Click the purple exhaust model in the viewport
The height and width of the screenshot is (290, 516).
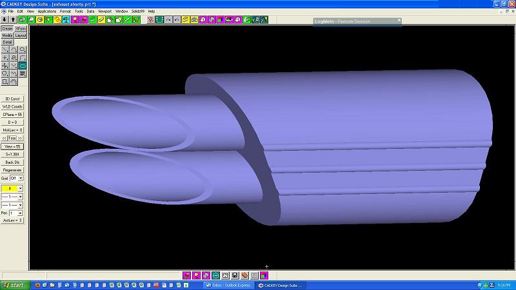pyautogui.click(x=362, y=115)
